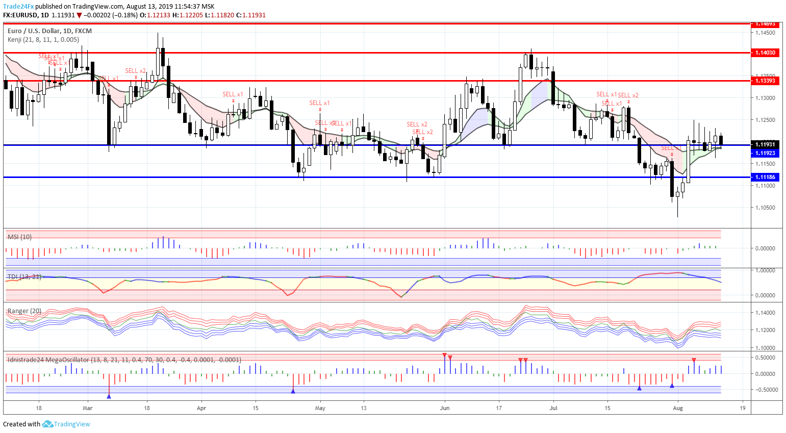Click the 1.11500 price scale value
This screenshot has width=786, height=433.
coord(765,164)
